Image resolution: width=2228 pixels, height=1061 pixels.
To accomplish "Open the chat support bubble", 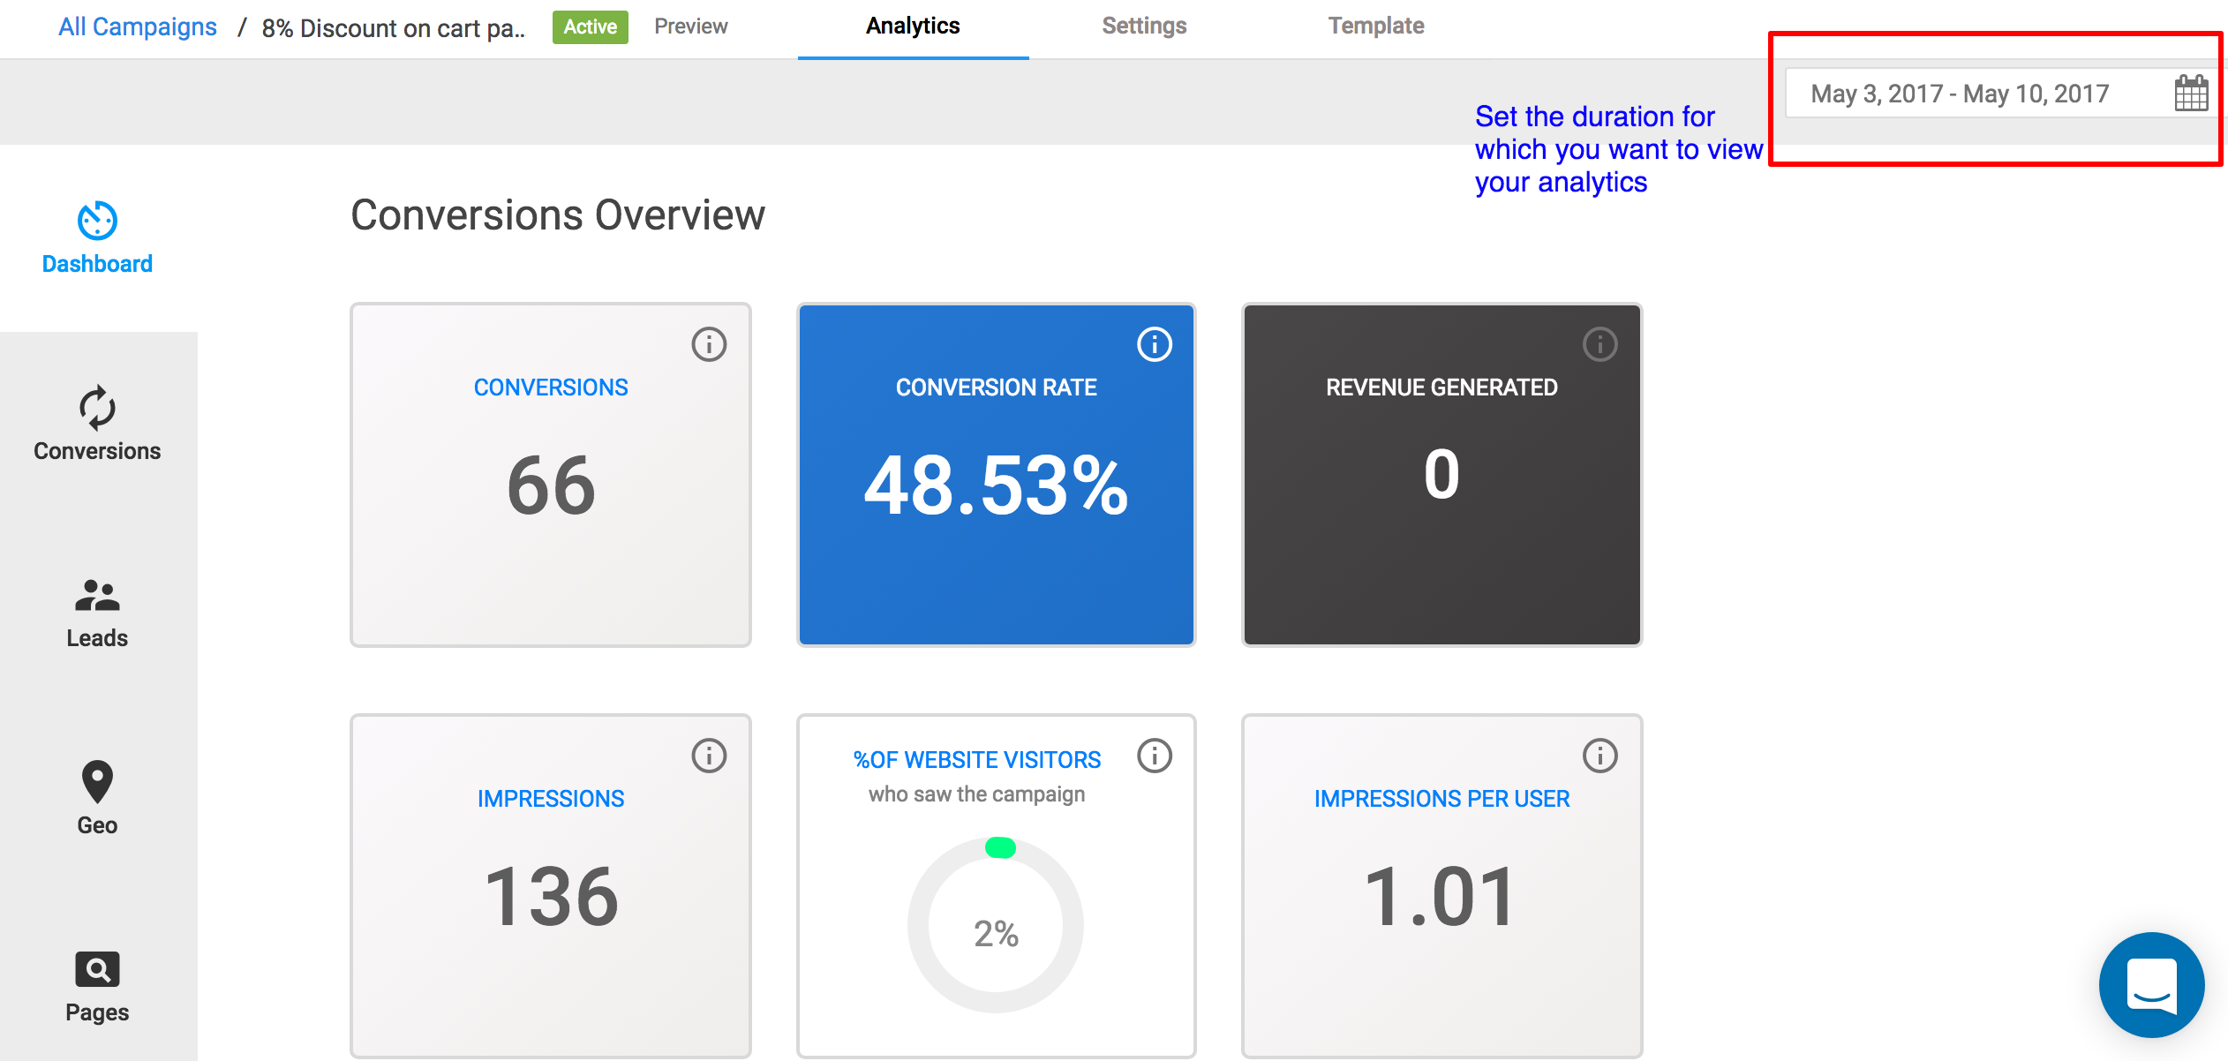I will click(x=2150, y=984).
